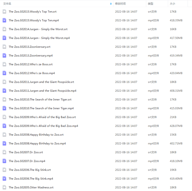This screenshot has width=192, height=191.
Task: Click the file icon for S02E05 Otter Madness.srt
Action: point(4,187)
